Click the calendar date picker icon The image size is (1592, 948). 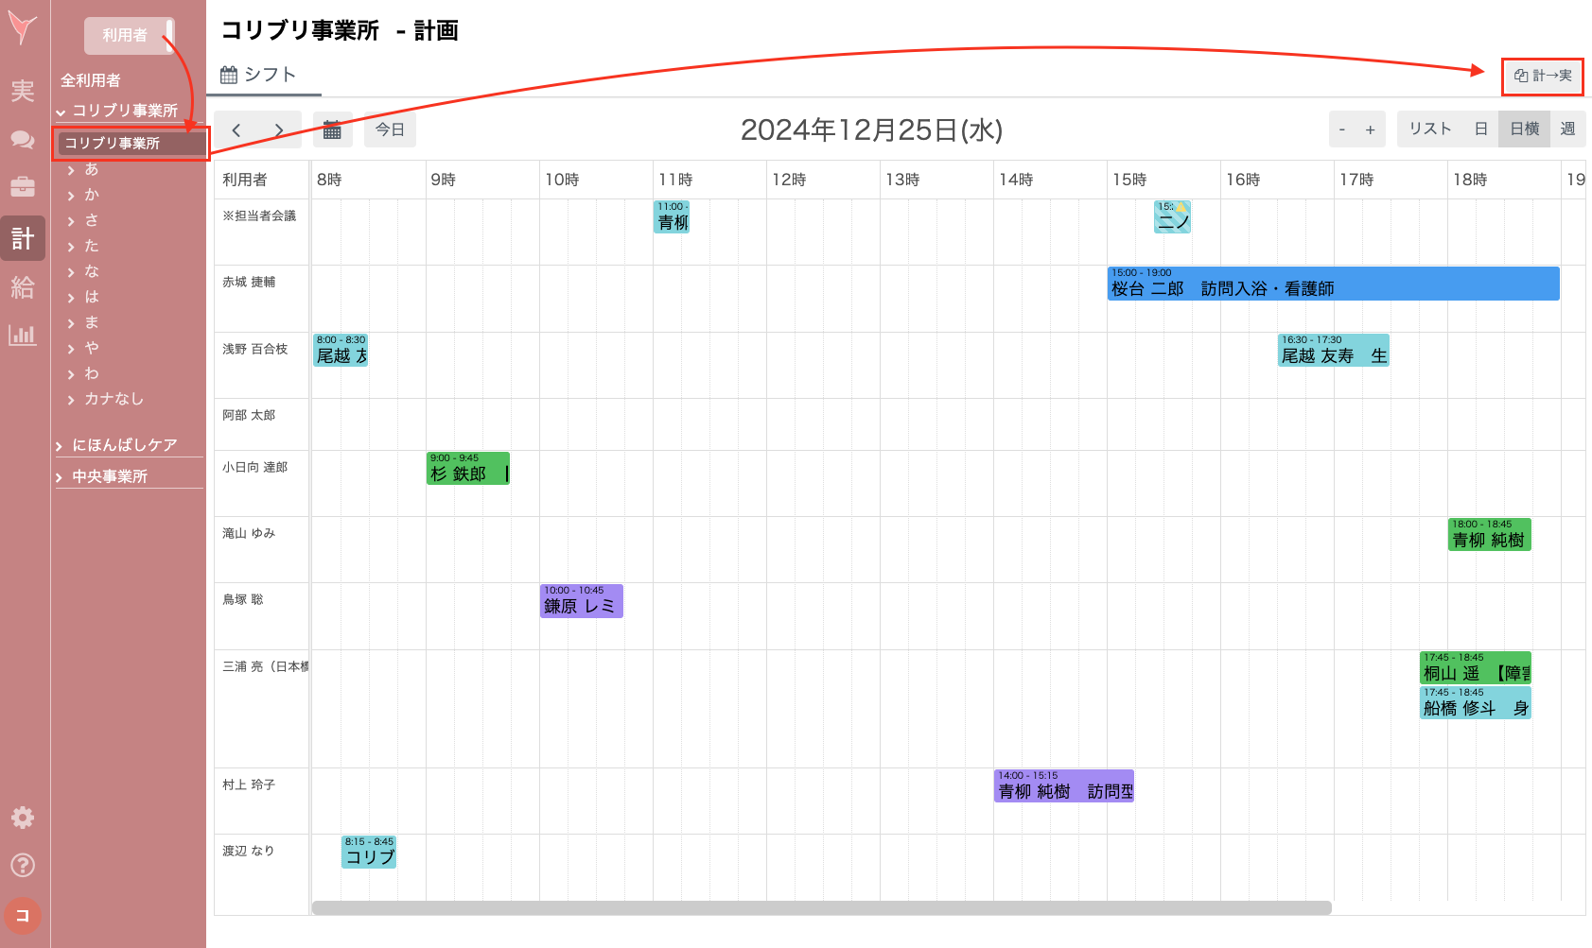click(332, 129)
